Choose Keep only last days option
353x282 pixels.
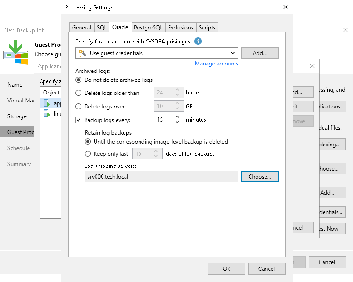tap(88, 154)
